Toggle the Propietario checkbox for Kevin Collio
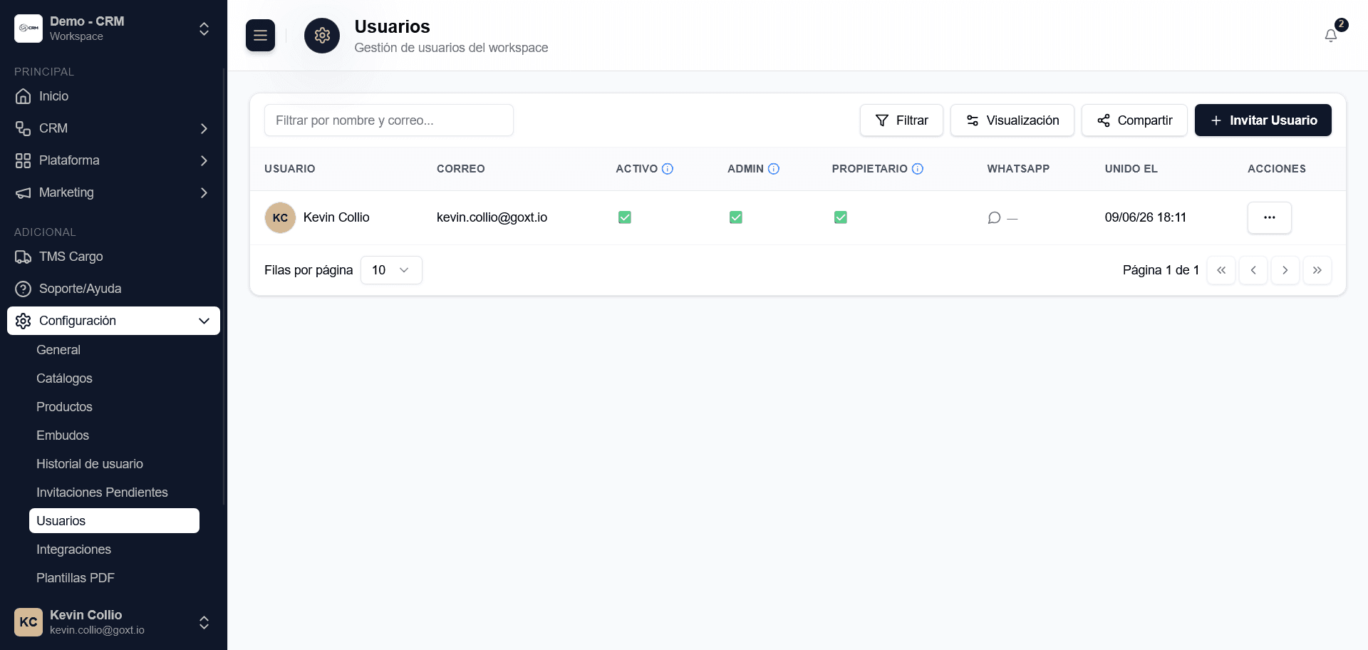This screenshot has height=650, width=1368. pyautogui.click(x=841, y=217)
